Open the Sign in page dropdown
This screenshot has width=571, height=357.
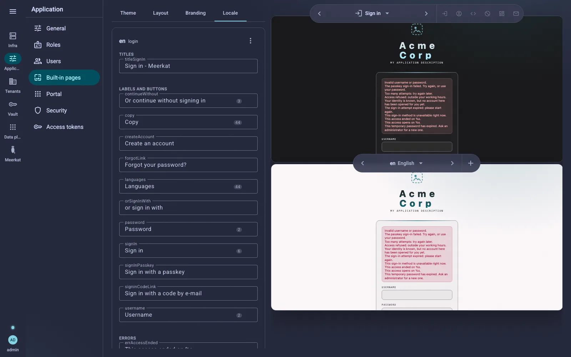click(x=373, y=14)
